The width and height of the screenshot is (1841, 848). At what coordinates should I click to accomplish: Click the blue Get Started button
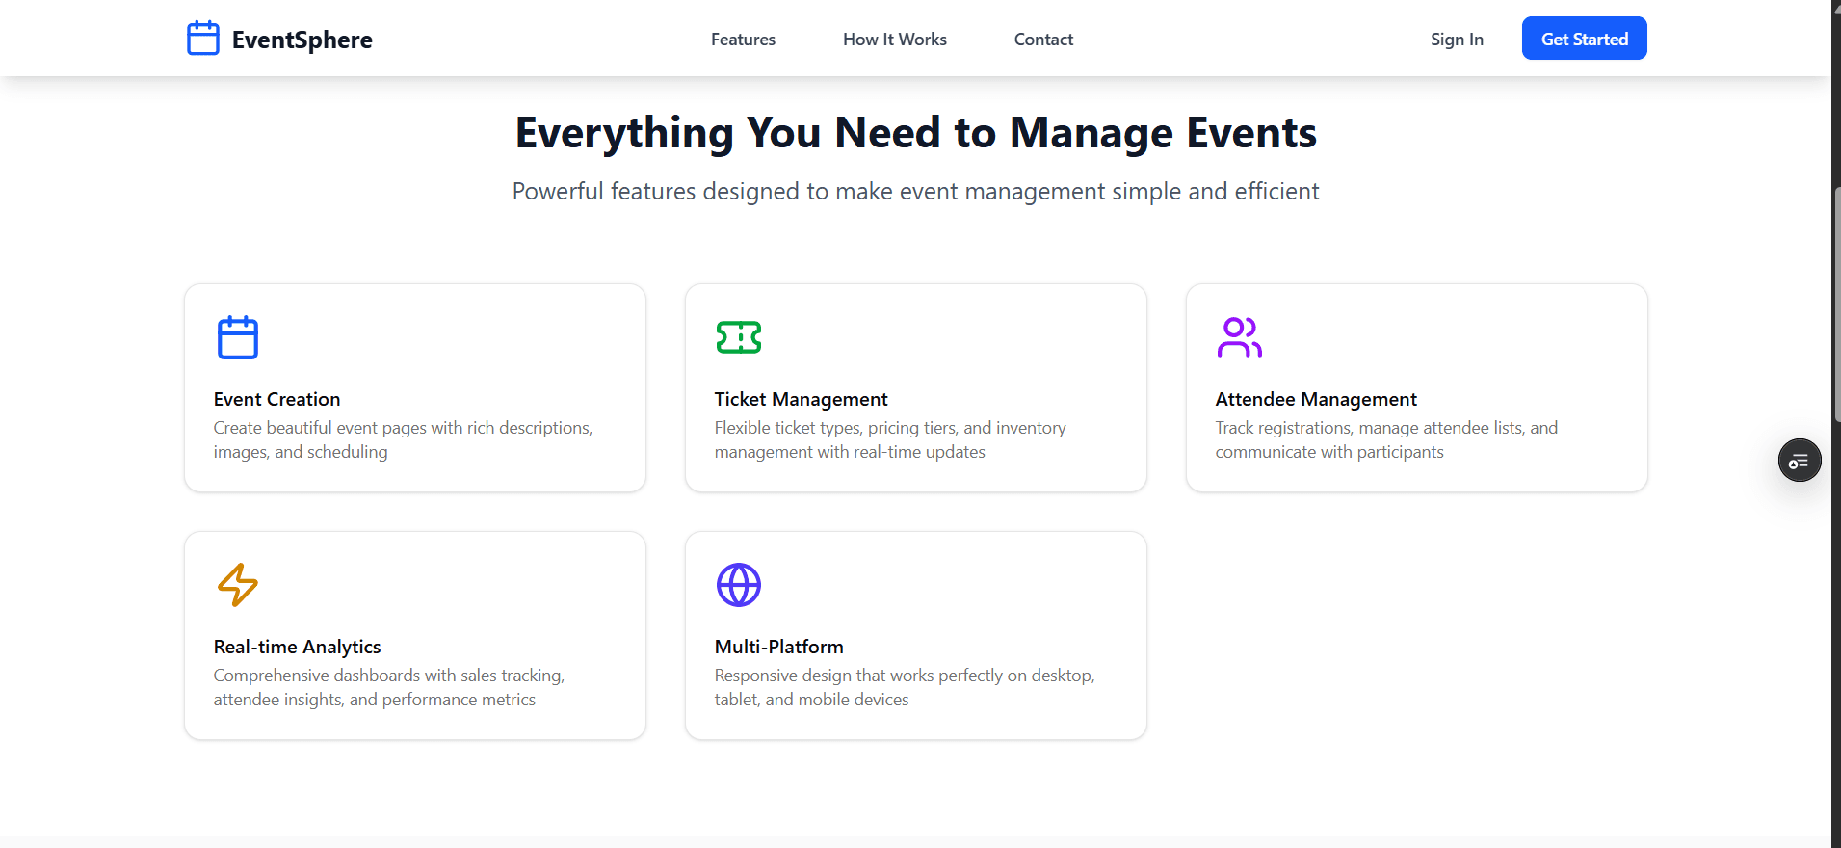click(x=1585, y=39)
